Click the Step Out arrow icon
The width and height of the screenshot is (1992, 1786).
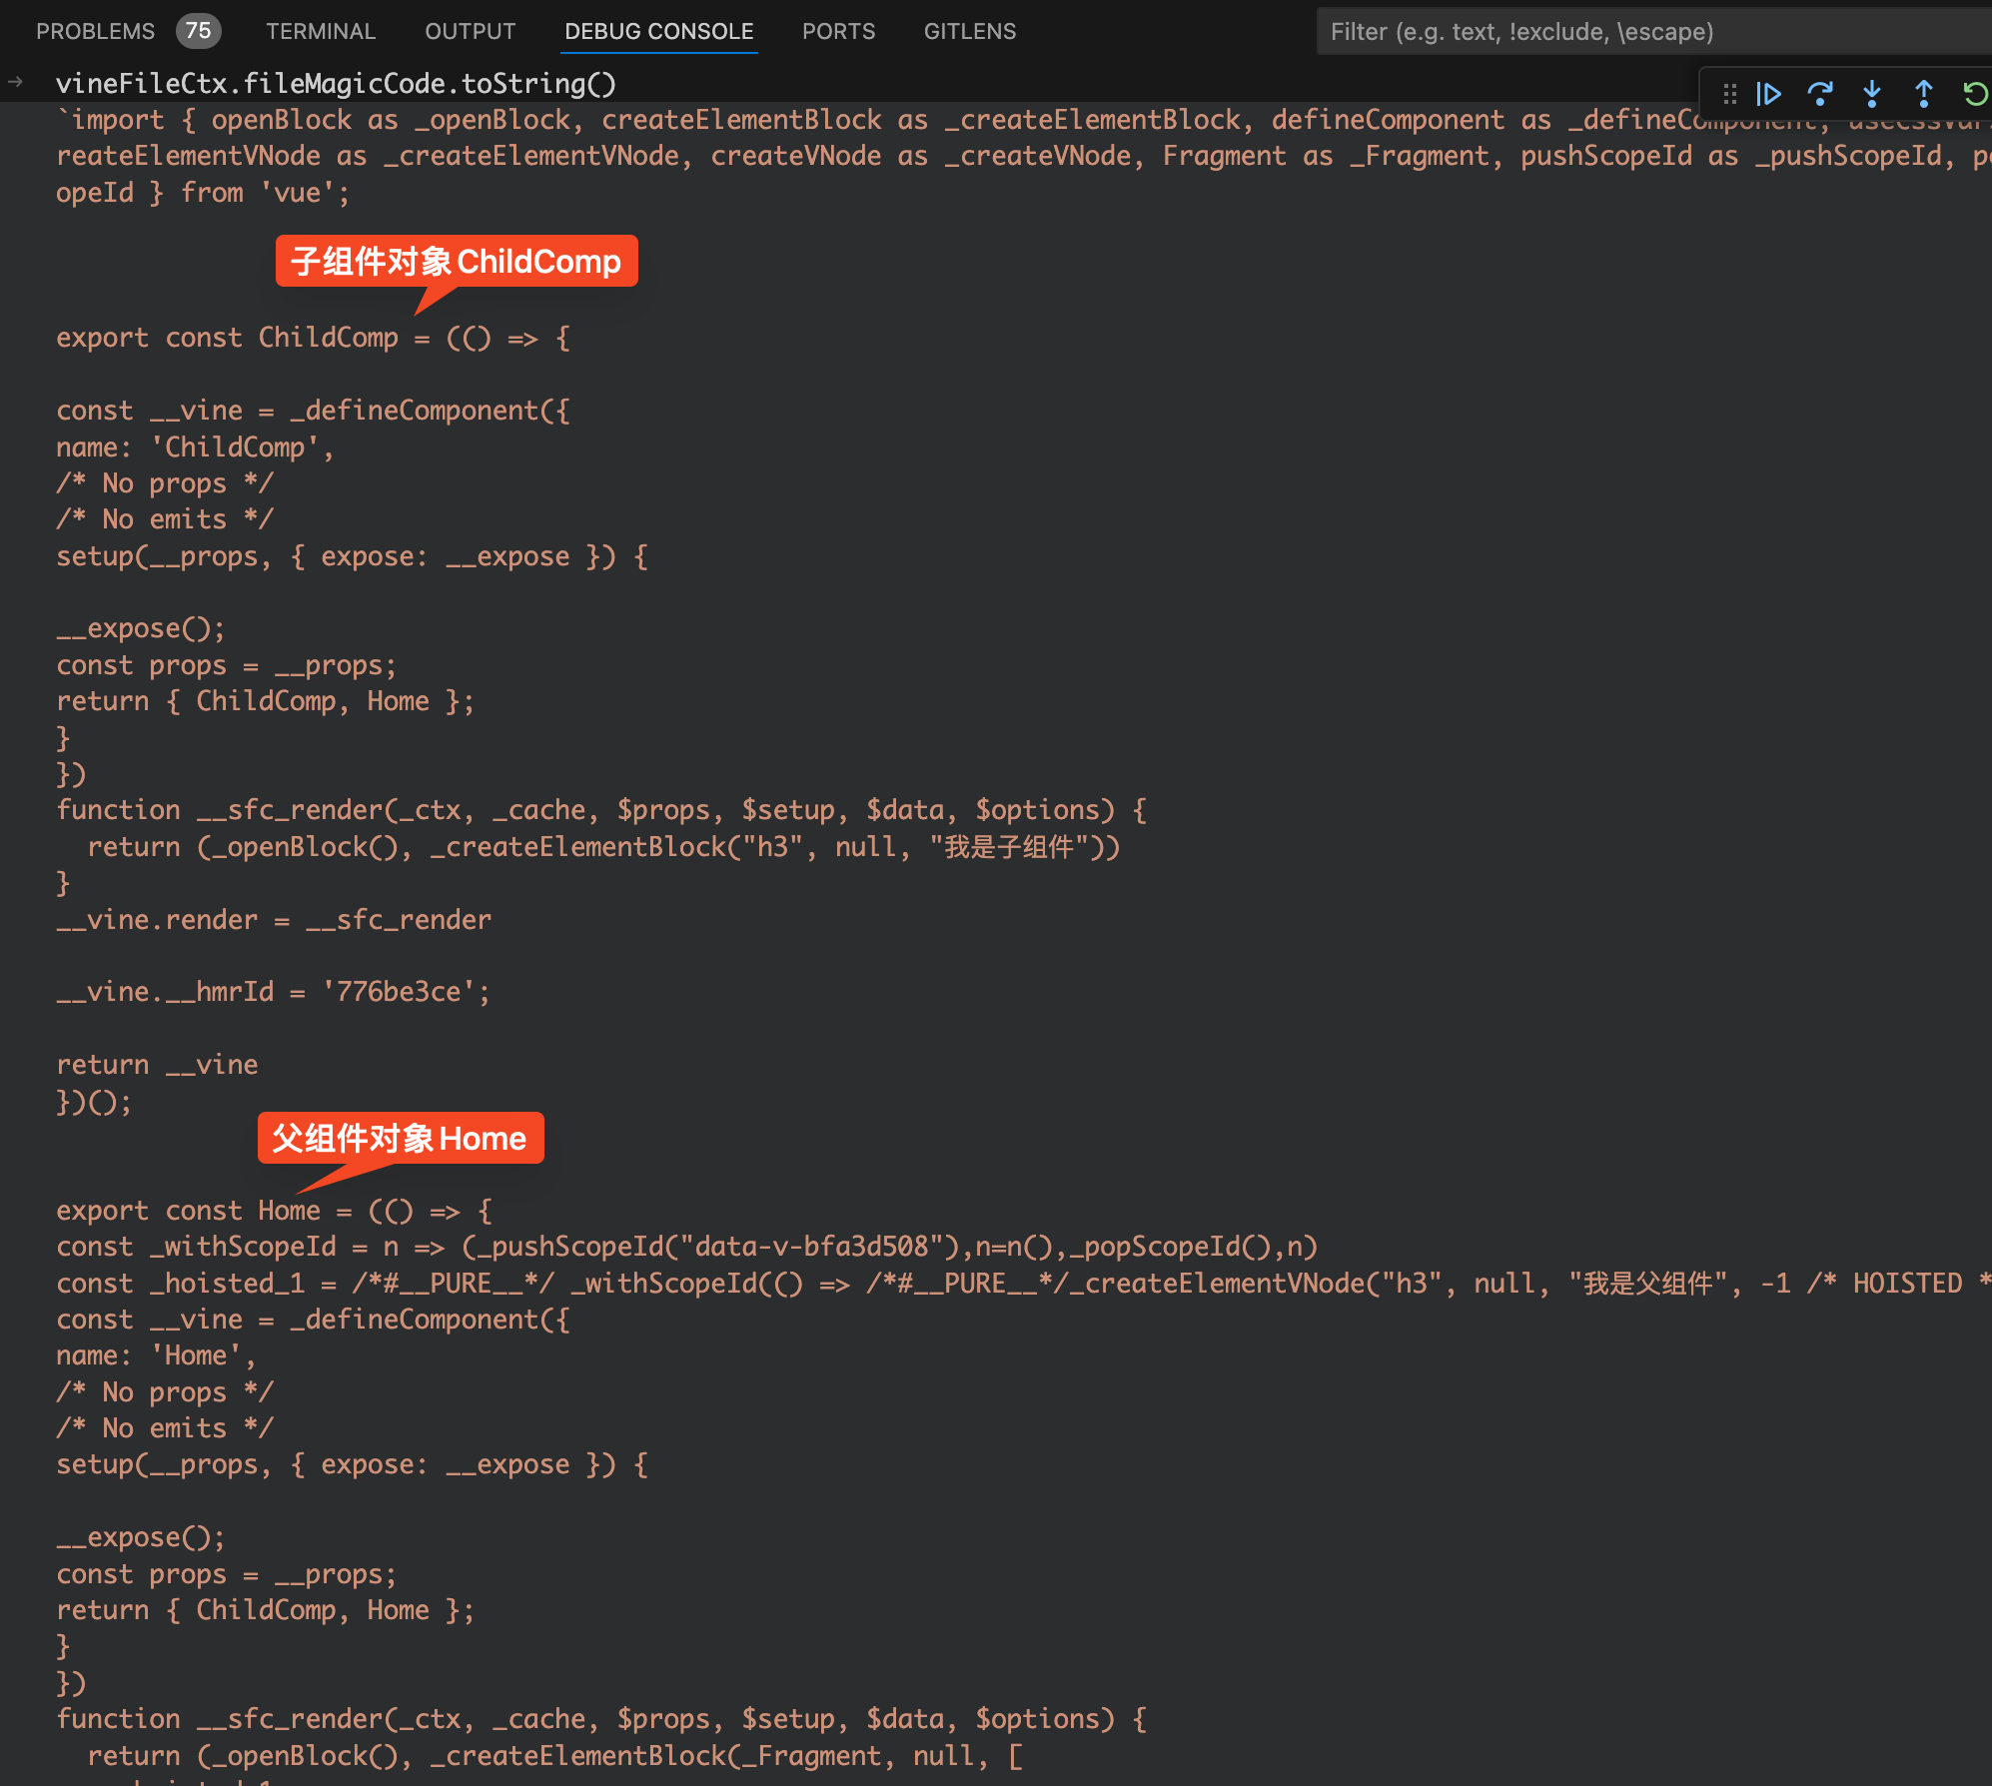coord(1923,94)
